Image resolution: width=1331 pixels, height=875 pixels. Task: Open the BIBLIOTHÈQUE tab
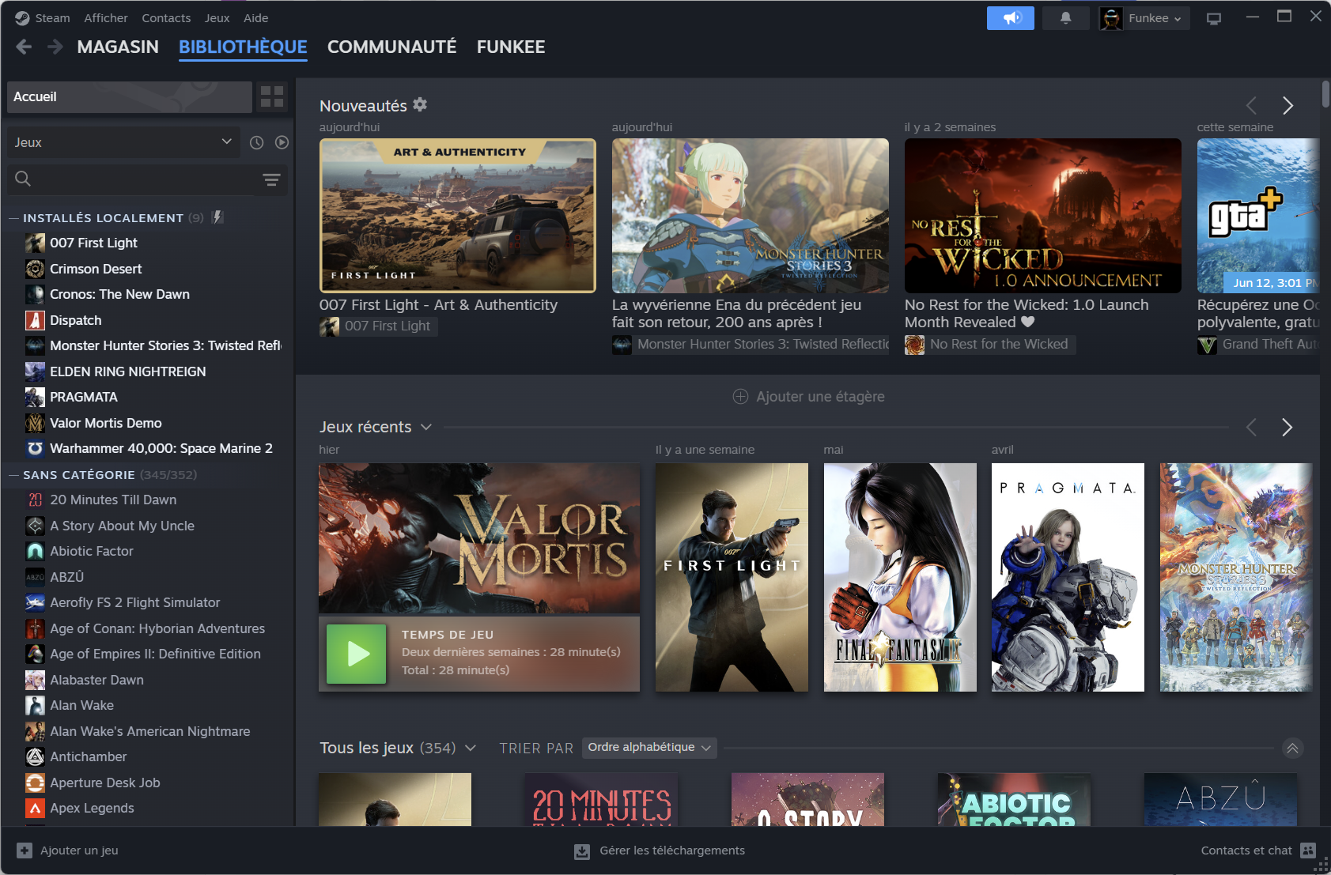[243, 47]
